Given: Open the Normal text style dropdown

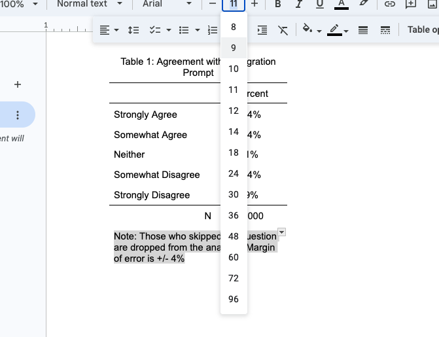Looking at the screenshot, I should click(88, 4).
